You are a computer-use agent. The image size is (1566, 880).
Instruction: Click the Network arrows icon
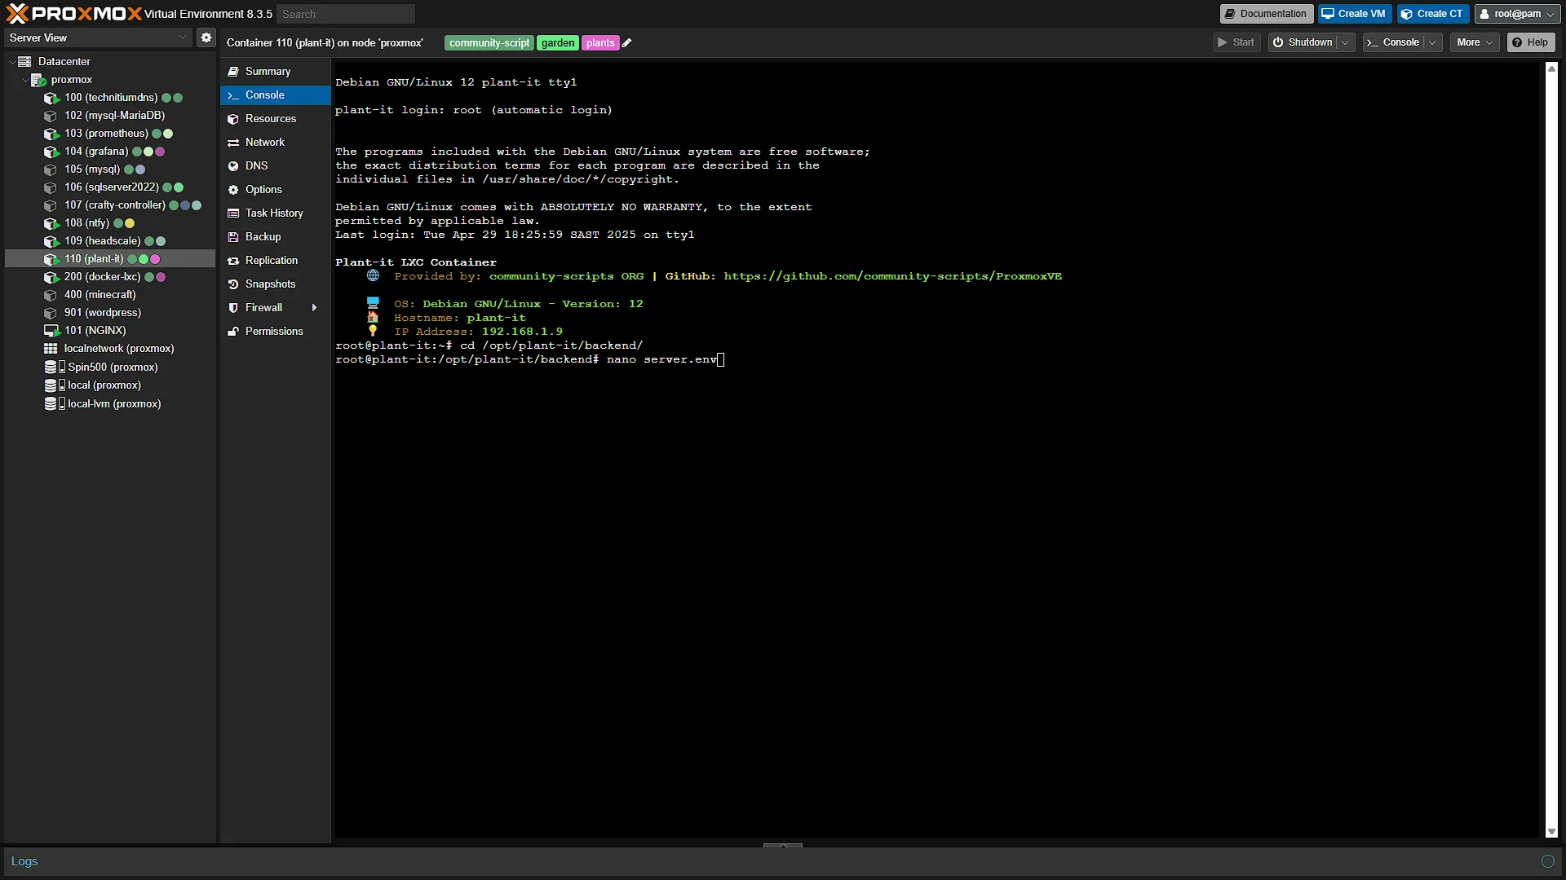click(x=233, y=143)
